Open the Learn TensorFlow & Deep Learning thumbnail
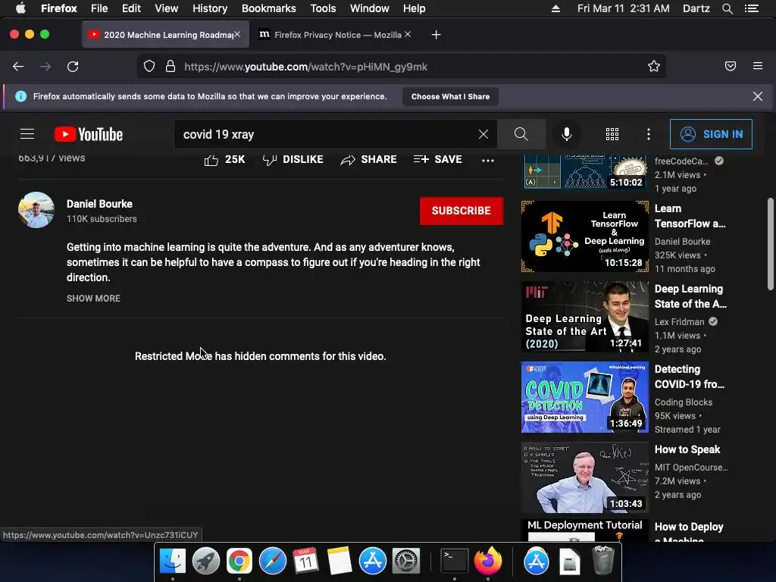This screenshot has width=776, height=582. [584, 236]
